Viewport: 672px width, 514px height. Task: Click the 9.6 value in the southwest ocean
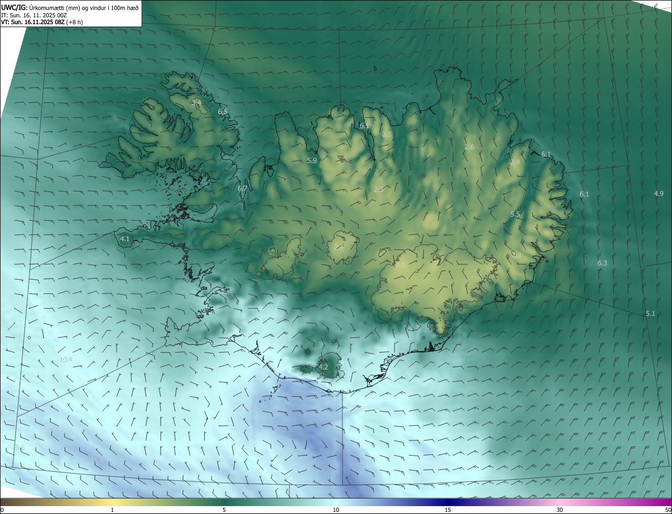point(20,448)
